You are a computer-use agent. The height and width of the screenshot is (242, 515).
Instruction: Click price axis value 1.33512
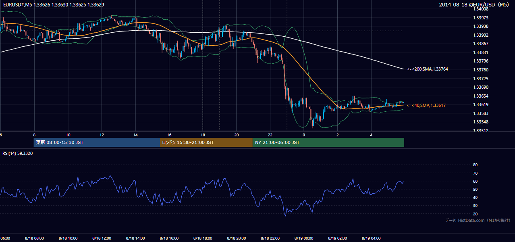tap(481, 131)
